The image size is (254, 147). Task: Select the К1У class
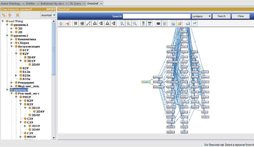[x=28, y=104]
